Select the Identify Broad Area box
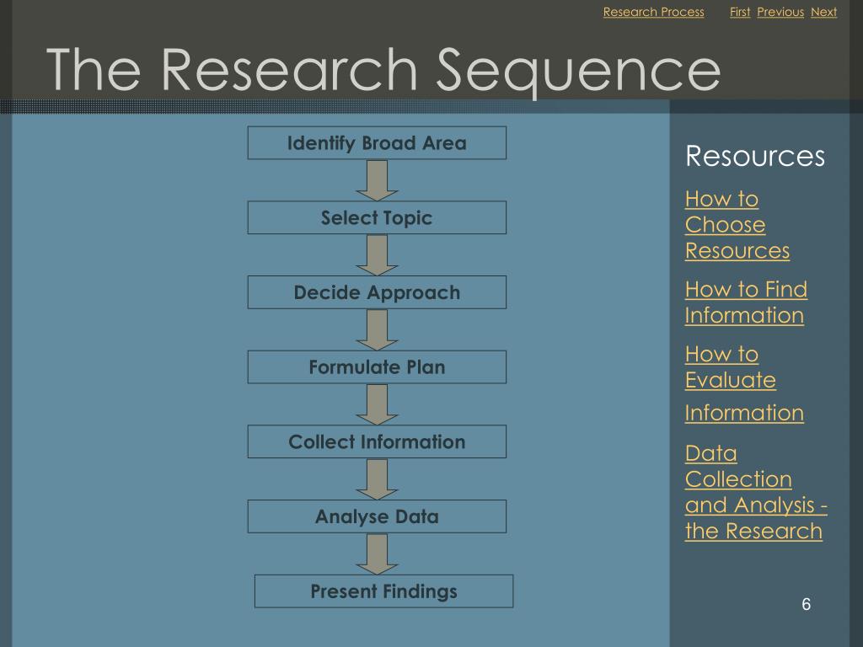Screen dimensions: 863x647 coord(377,143)
